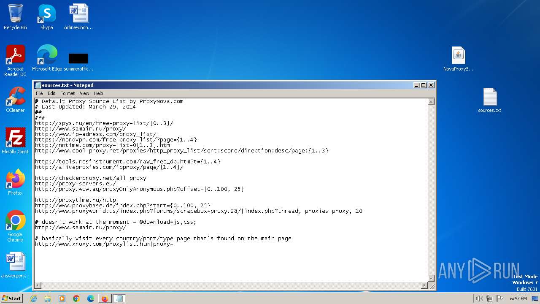Click the Notepad title bar icon
The image size is (540, 304).
pos(38,85)
